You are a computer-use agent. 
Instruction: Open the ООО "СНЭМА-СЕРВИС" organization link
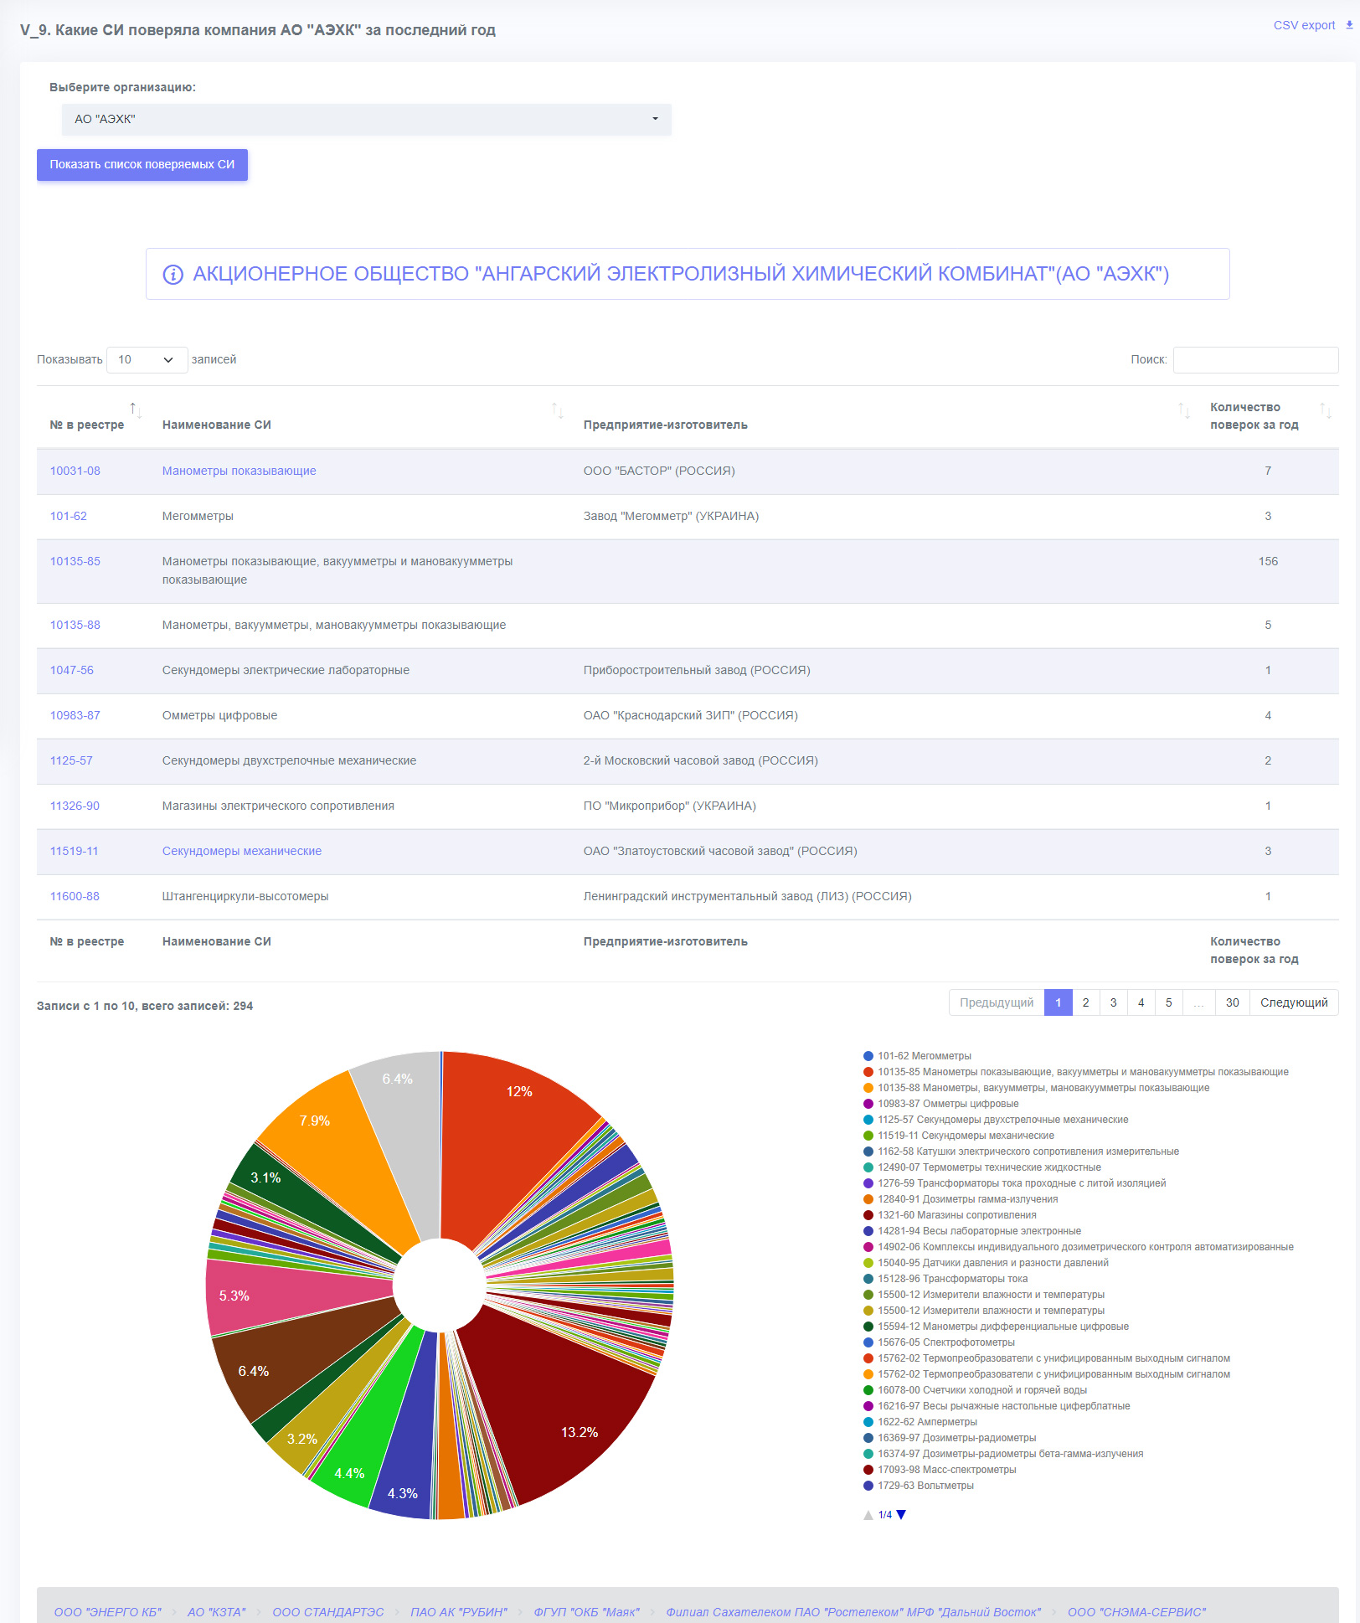[1137, 1612]
